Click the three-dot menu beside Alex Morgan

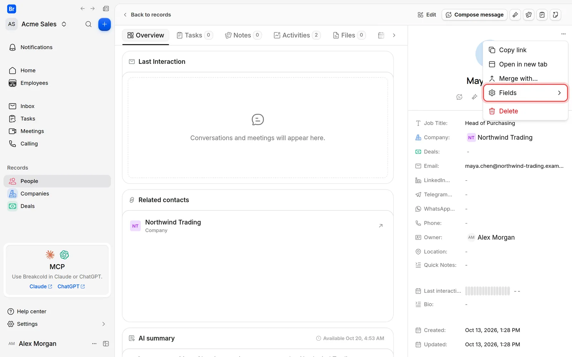tap(94, 343)
